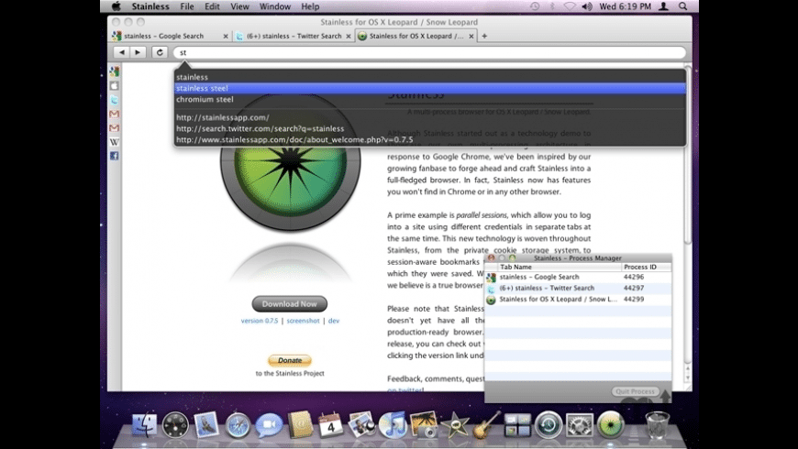Select the stainless - Google Search process row
This screenshot has height=449, width=798.
(x=578, y=277)
